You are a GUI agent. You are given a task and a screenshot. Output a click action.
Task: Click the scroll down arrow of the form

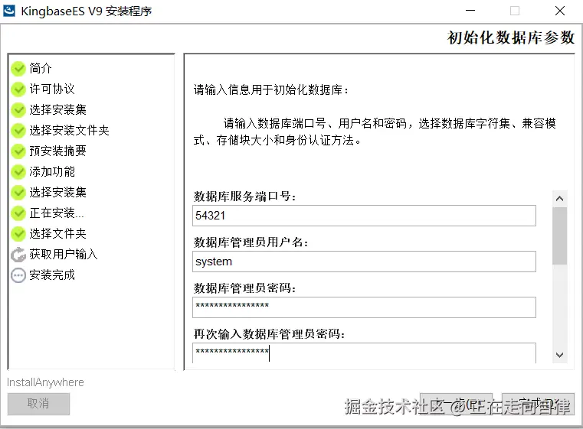(x=559, y=355)
